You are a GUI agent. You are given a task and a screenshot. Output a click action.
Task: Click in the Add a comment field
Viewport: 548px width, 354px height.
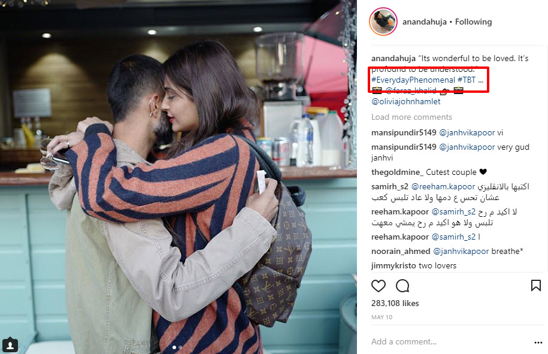pos(451,341)
